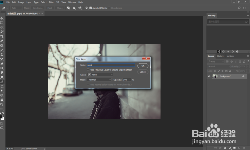Open the Filter menu
Screen dimensions: 250x150
pos(51,2)
